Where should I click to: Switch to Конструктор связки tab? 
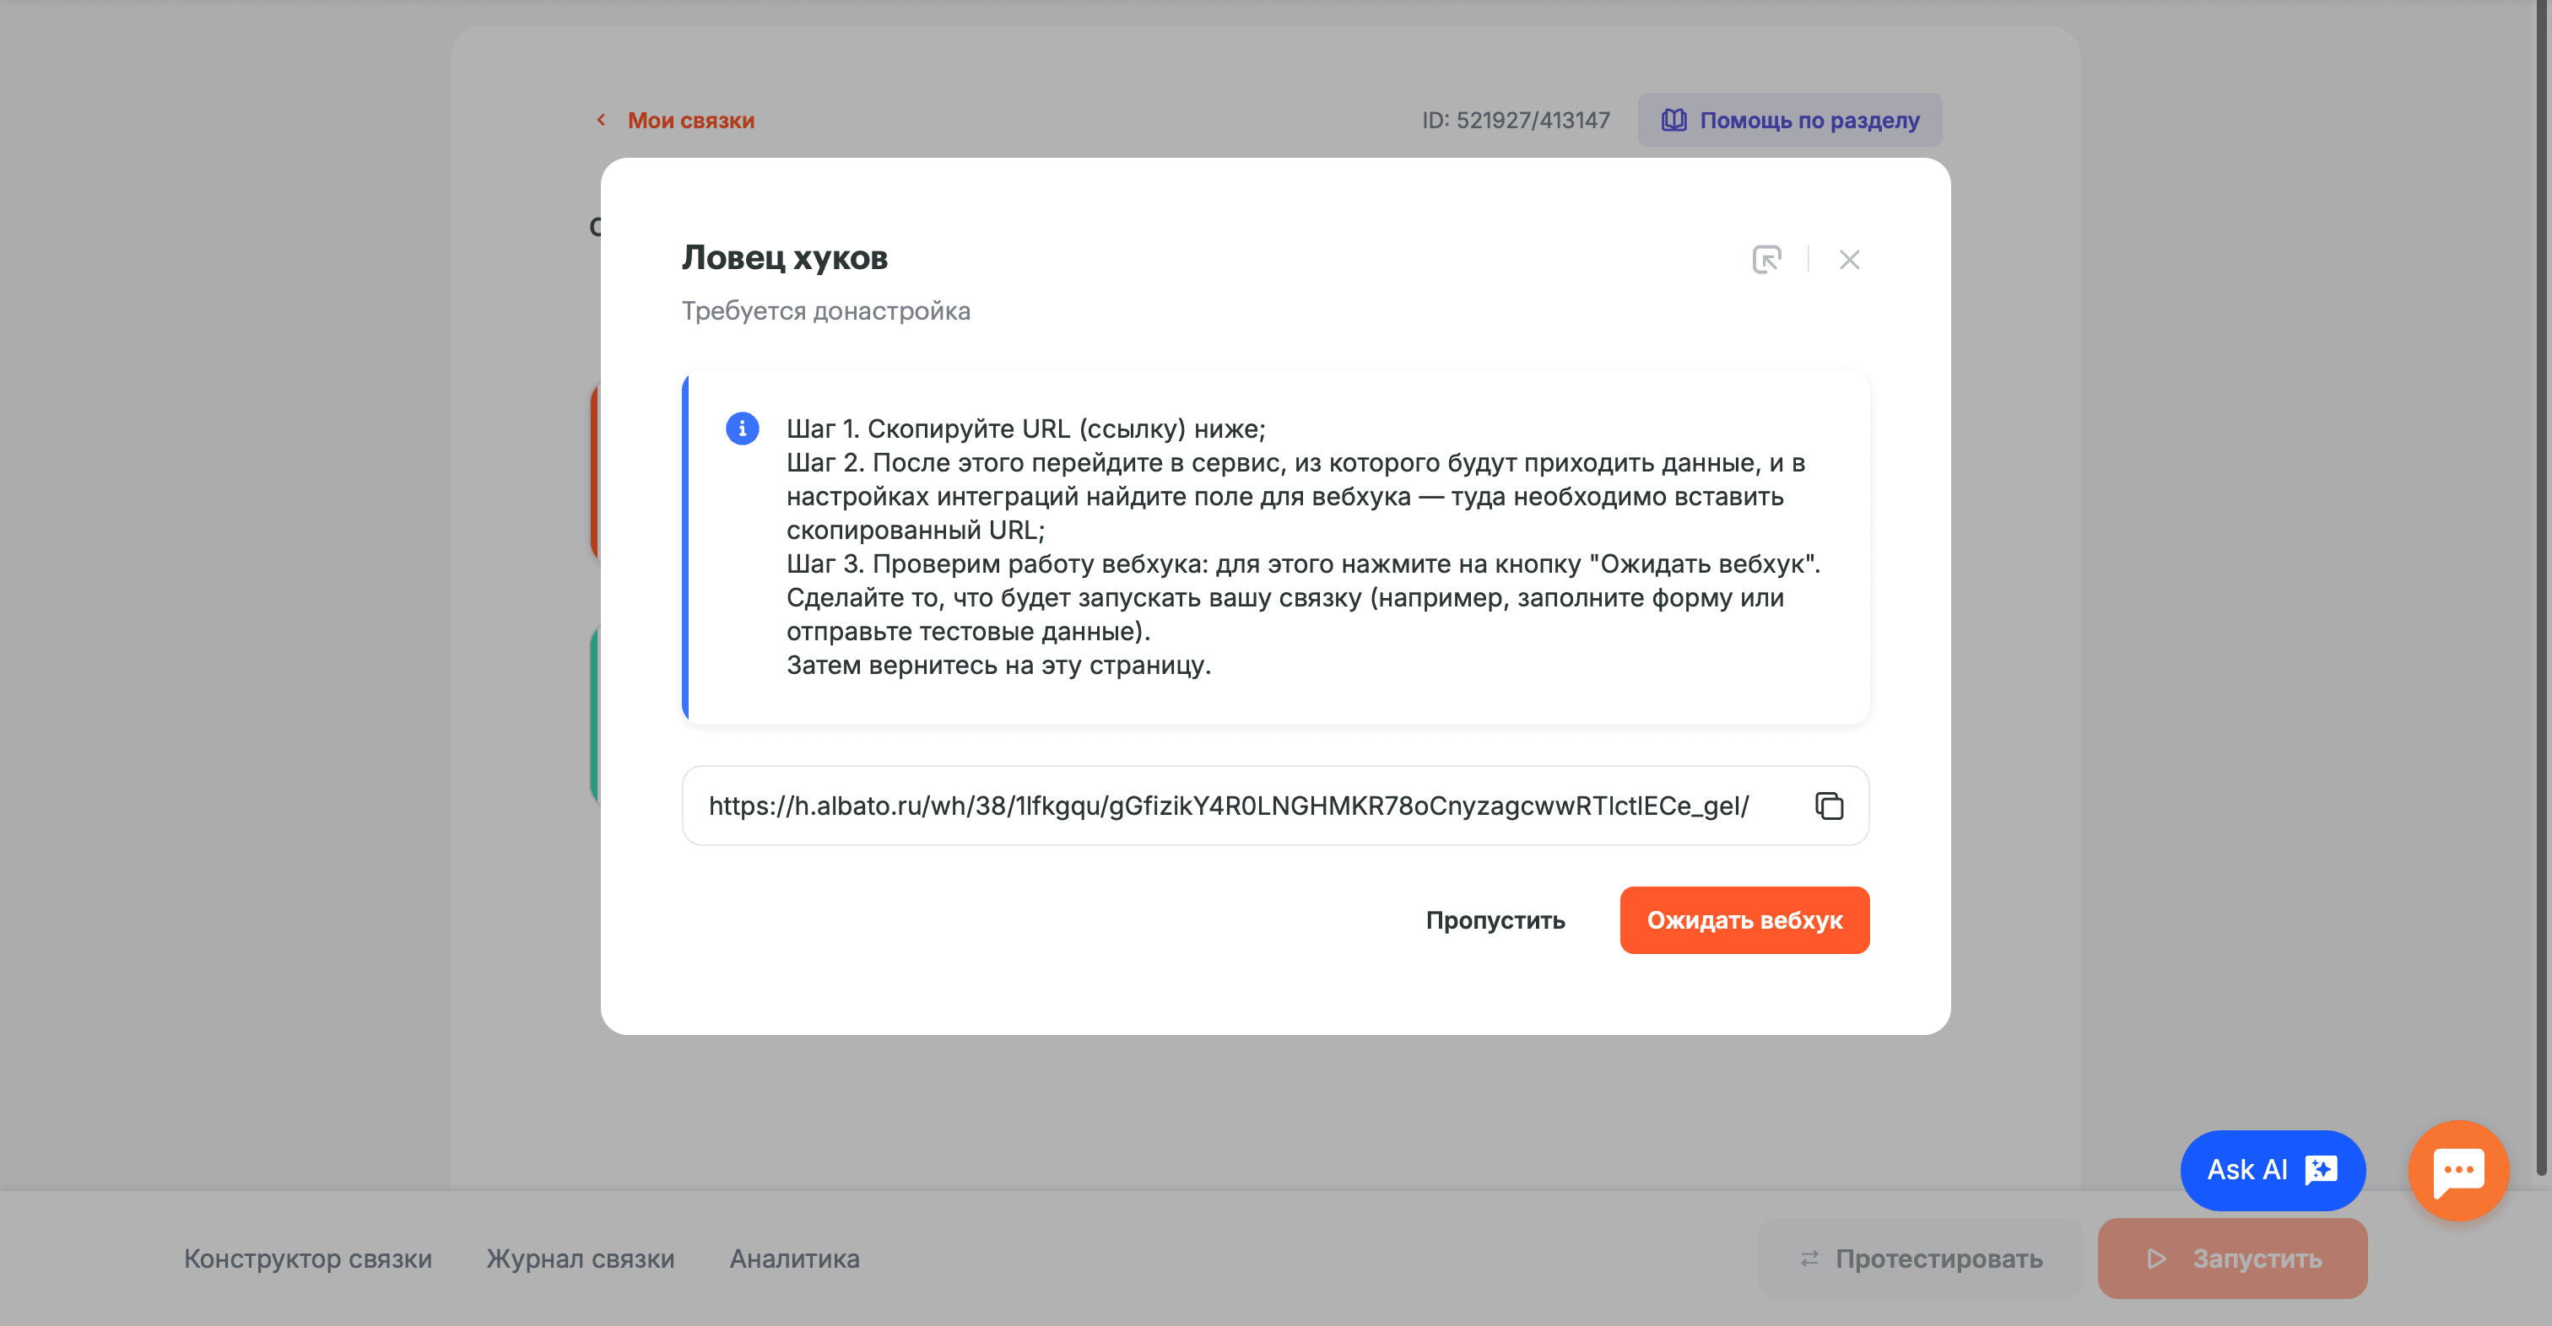pos(307,1259)
